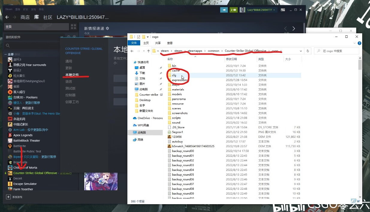Select 本地文件 in CS:GO properties

pos(72,75)
